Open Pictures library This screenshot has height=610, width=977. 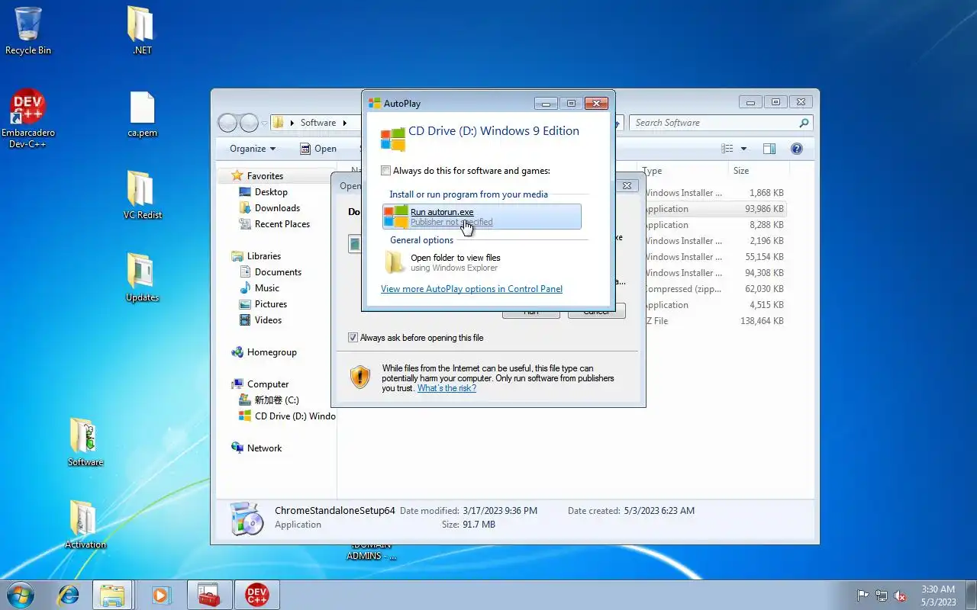[271, 304]
